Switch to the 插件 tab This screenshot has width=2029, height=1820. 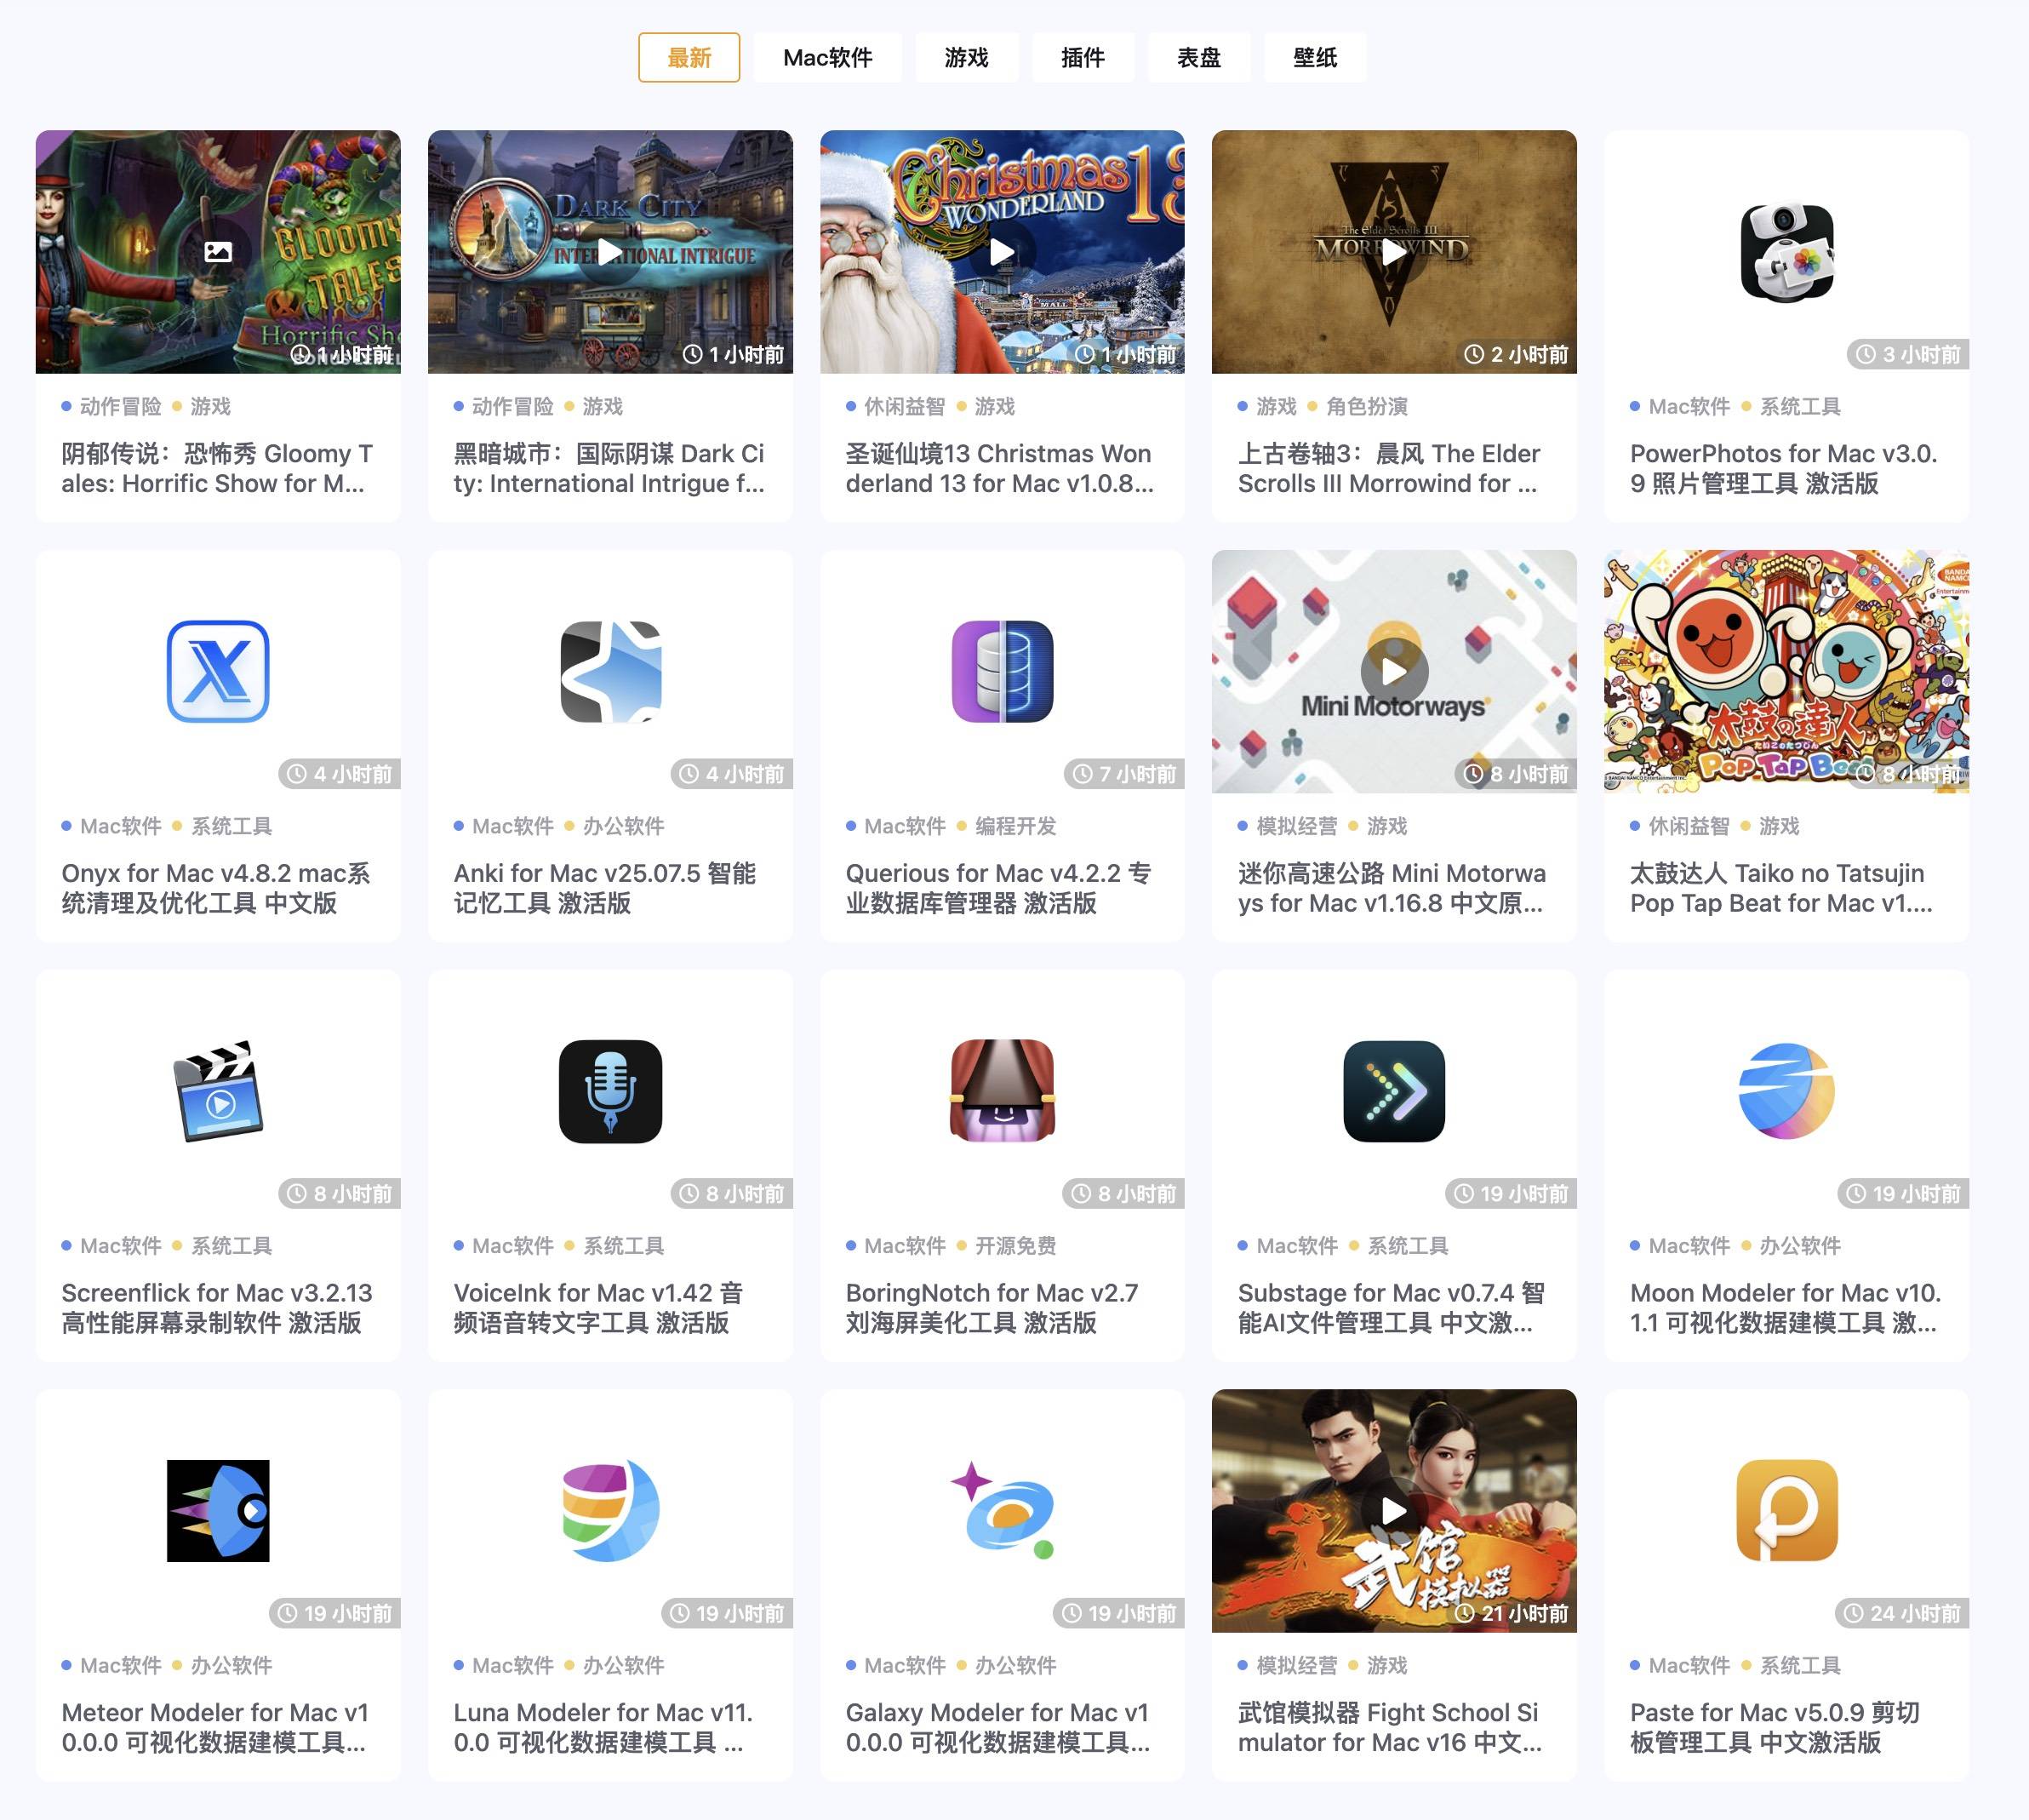tap(1082, 57)
